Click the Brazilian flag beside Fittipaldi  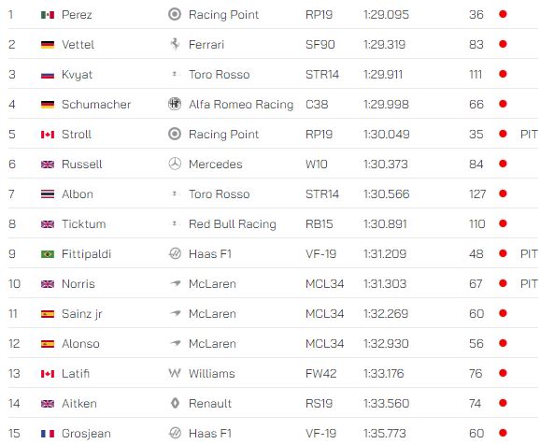48,254
